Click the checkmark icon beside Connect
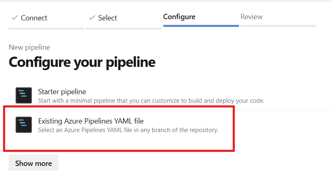Screen dimensions: 332x190 click(x=15, y=18)
